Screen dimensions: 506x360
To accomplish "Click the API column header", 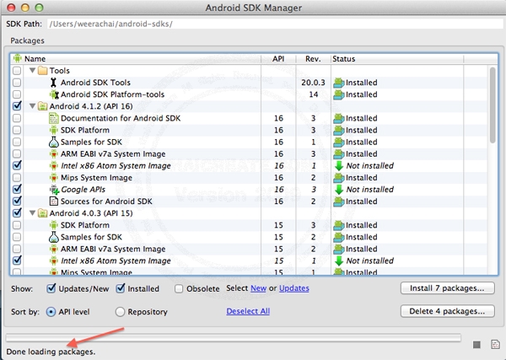I will pyautogui.click(x=278, y=59).
